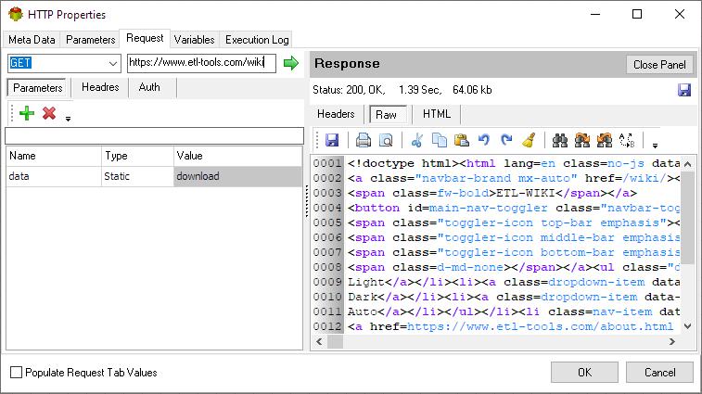Dismiss dialog with Cancel button
This screenshot has height=394, width=702.
coord(659,372)
